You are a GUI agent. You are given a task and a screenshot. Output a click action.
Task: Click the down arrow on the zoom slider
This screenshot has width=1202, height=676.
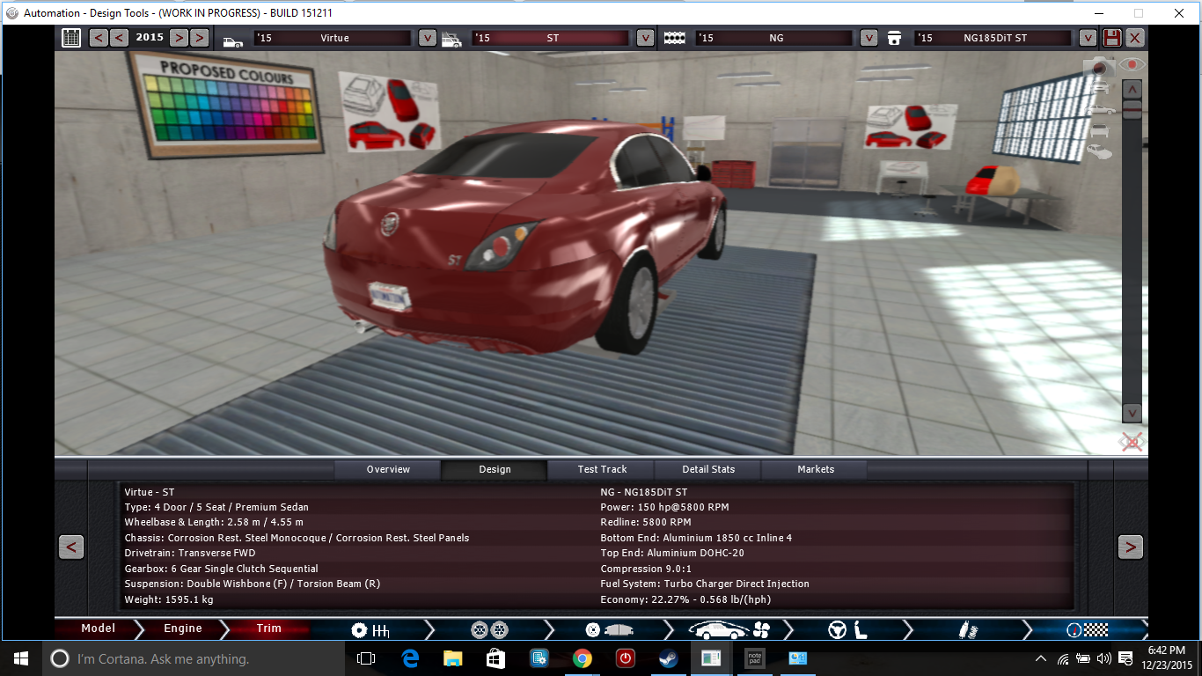pos(1132,413)
